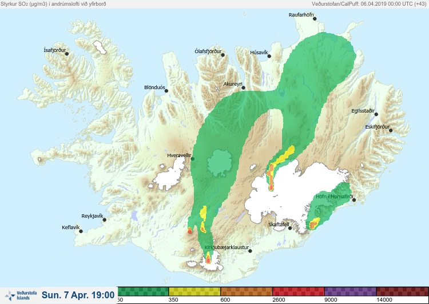
Task: Click the '9000' legend value
Action: (331, 300)
